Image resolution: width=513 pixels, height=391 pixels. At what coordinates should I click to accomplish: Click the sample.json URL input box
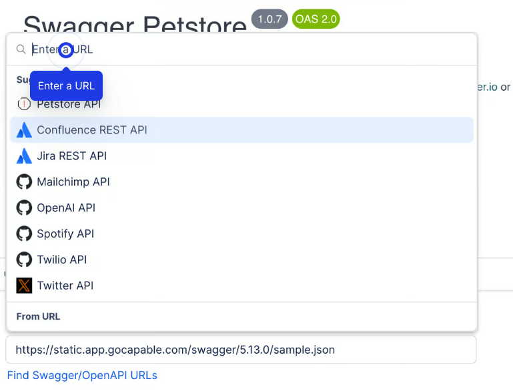[x=241, y=350]
